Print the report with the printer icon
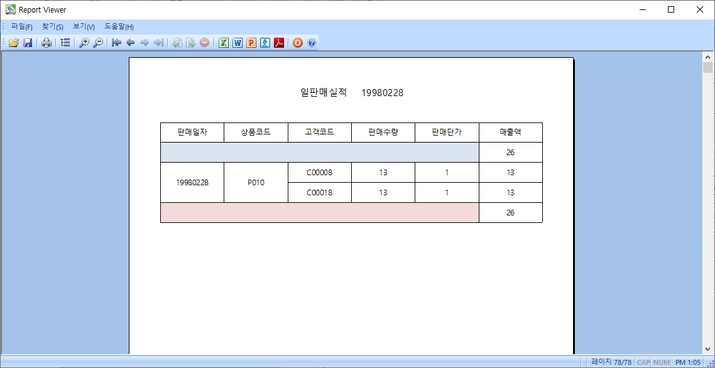 click(x=46, y=43)
